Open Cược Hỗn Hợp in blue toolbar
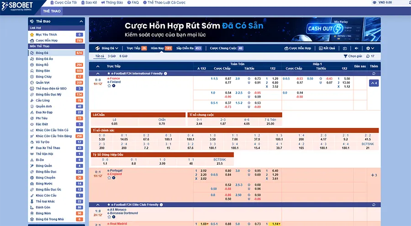Viewport: 411px width, 226px height. [x=298, y=48]
